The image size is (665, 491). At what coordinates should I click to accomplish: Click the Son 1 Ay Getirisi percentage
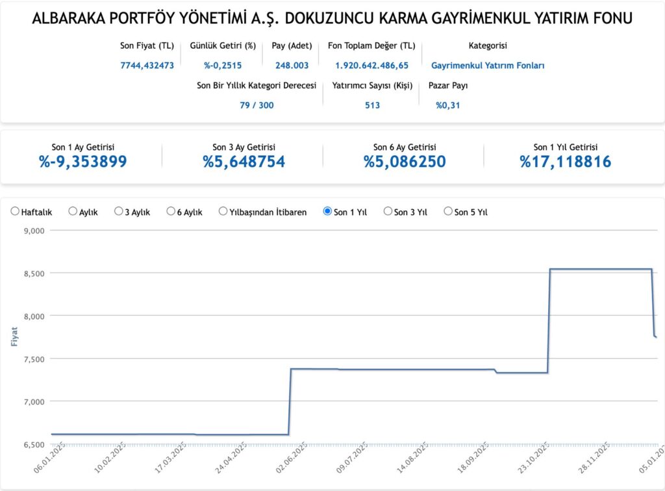coord(82,162)
